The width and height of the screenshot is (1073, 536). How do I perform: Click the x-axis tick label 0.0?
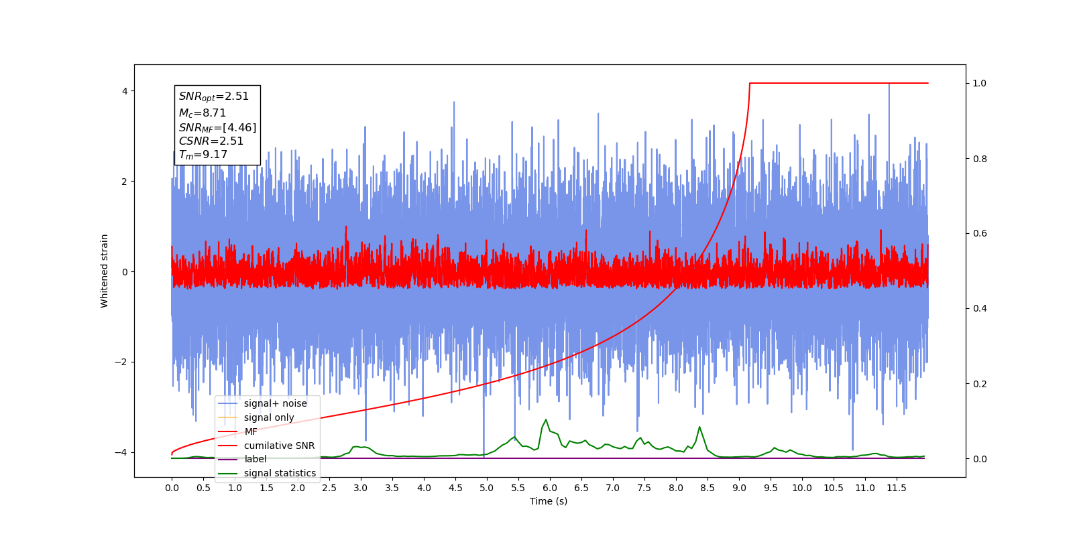point(172,488)
